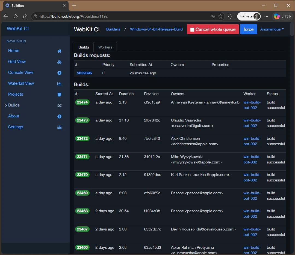Open build 23471 badge
This screenshot has width=295, height=255.
[x=82, y=157]
